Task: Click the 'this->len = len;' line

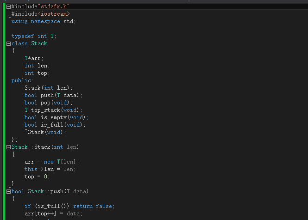Action: pos(50,169)
